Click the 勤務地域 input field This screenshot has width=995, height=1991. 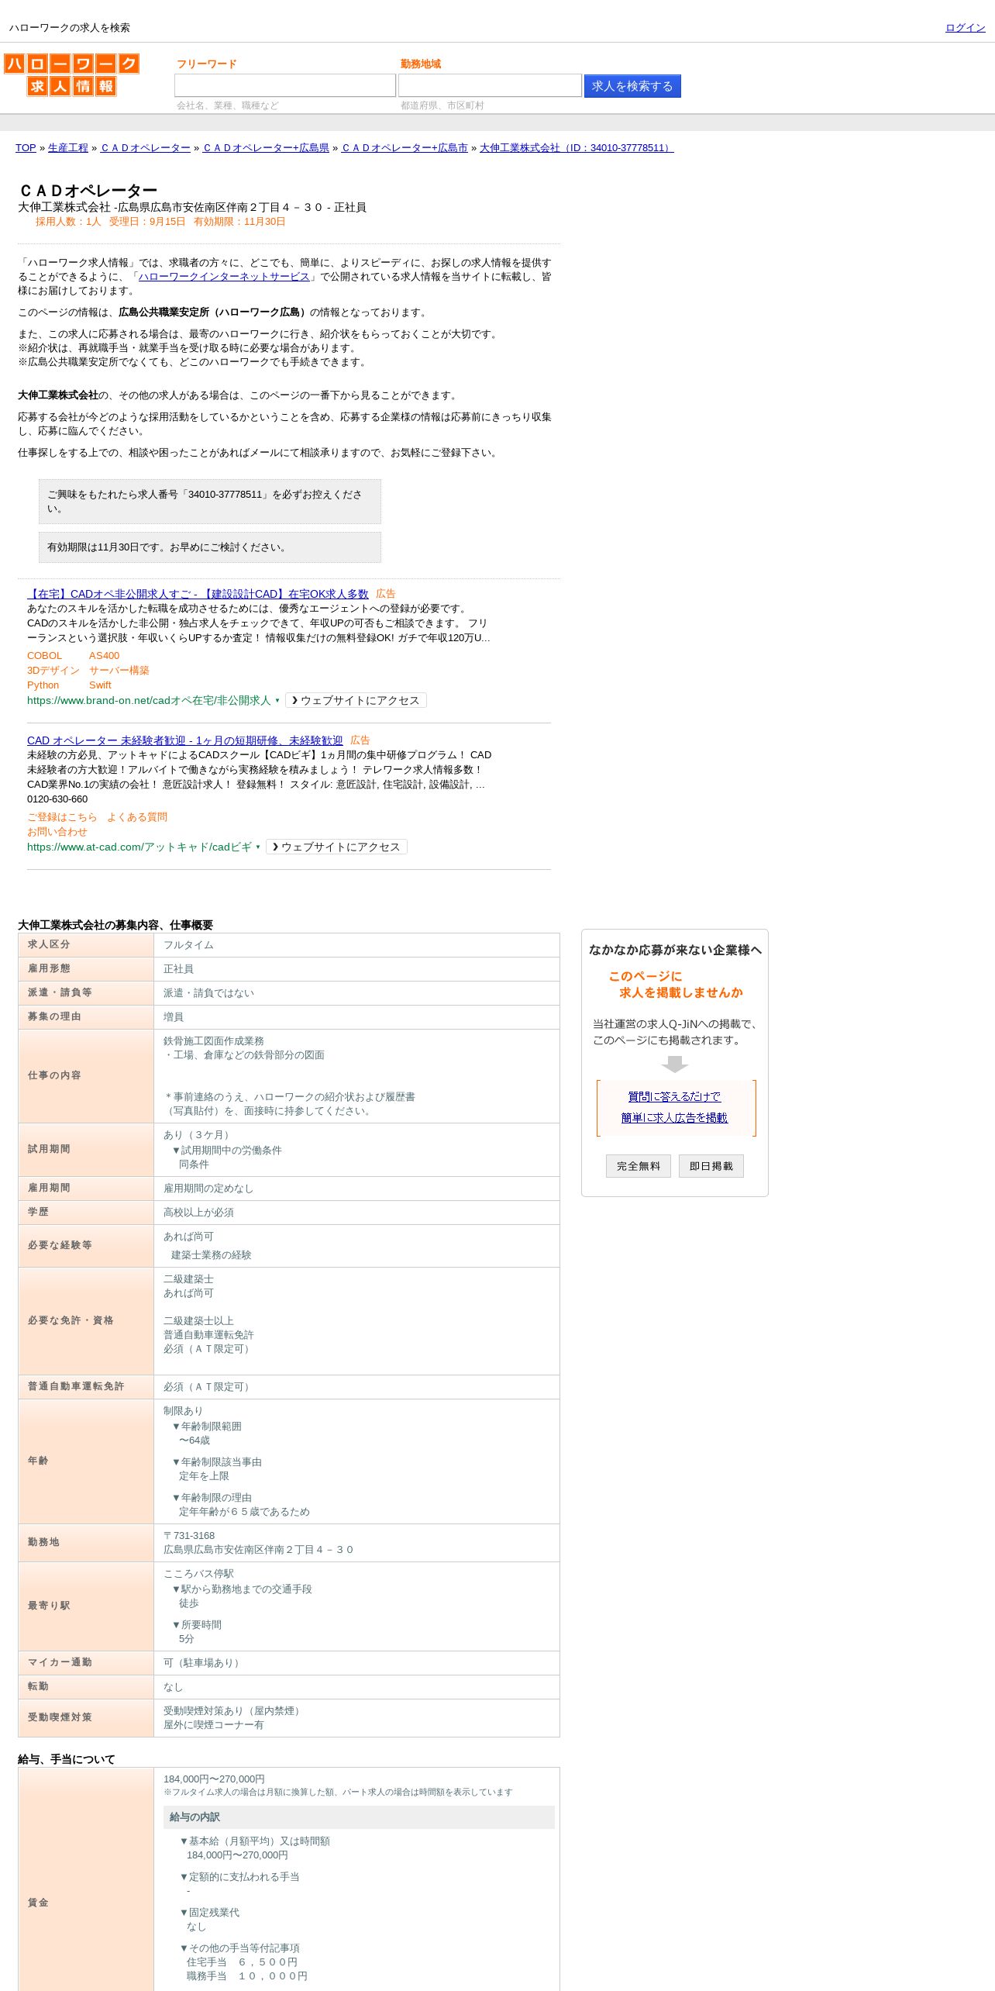(490, 85)
